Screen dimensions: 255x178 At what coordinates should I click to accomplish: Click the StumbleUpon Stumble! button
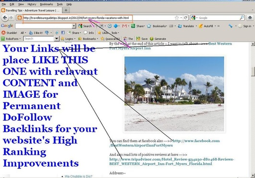coord(9,33)
